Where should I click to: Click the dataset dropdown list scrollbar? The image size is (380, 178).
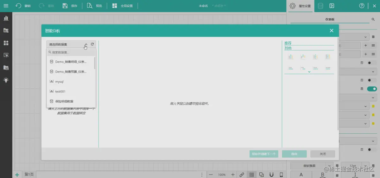95,63
